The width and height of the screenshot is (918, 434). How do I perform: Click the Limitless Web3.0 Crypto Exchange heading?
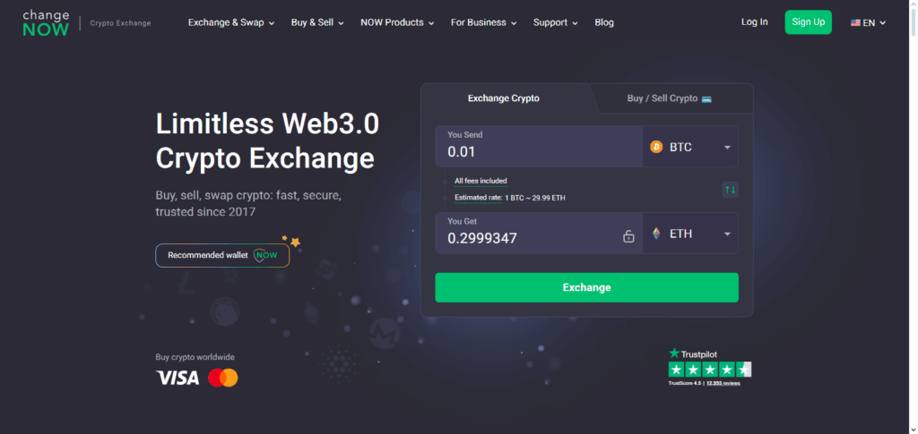point(267,140)
